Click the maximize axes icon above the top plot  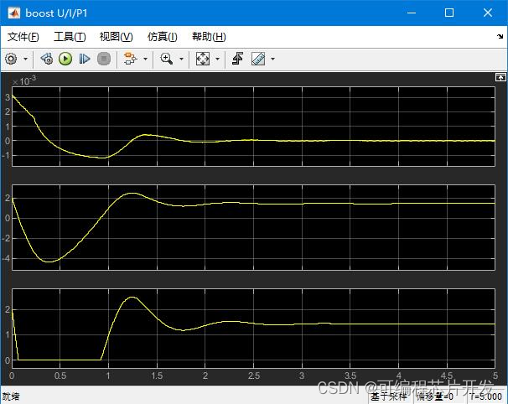[x=500, y=77]
